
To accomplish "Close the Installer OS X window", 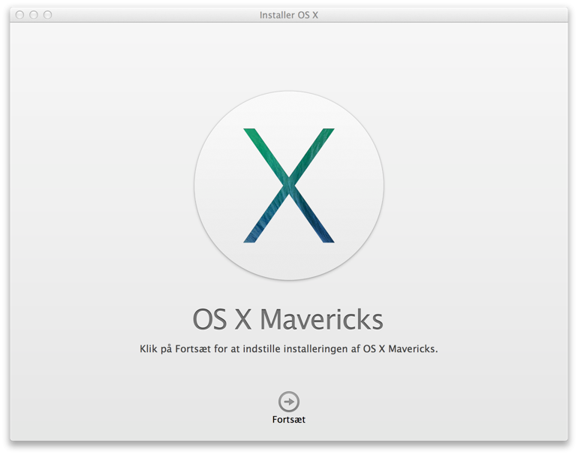I will (x=20, y=15).
